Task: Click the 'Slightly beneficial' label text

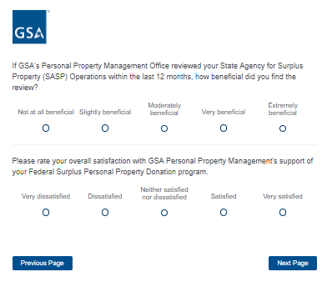Action: 105,112
